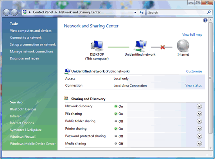Click the Local only access value

(x=121, y=78)
